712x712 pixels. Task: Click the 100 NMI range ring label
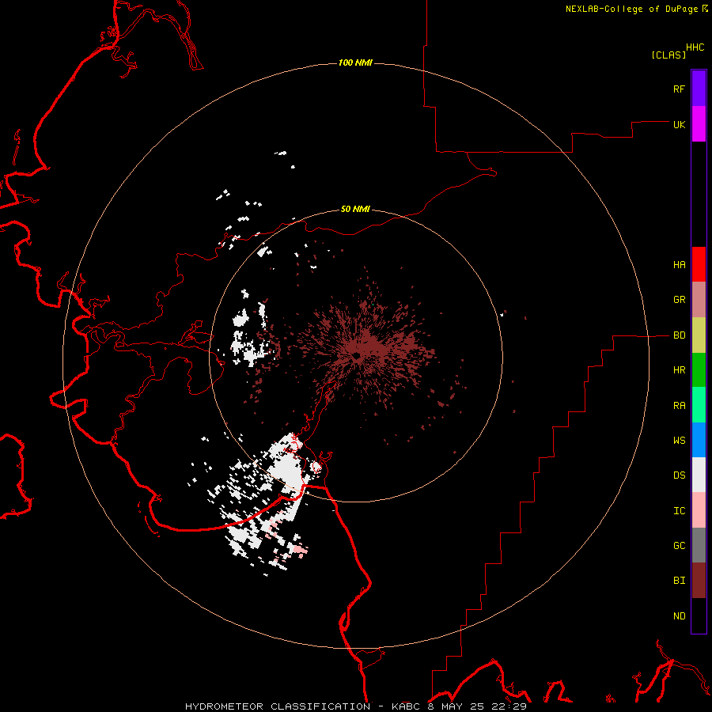pyautogui.click(x=355, y=62)
